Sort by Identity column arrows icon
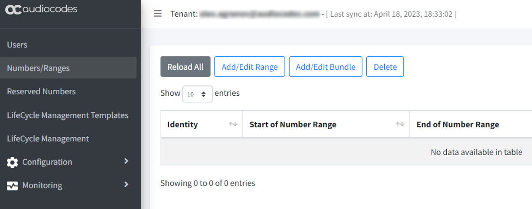 [x=233, y=124]
